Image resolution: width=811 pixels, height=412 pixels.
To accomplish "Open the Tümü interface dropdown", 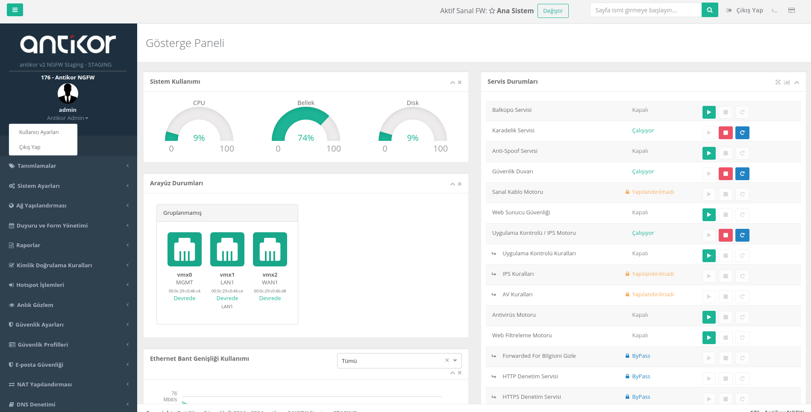I will [x=399, y=361].
